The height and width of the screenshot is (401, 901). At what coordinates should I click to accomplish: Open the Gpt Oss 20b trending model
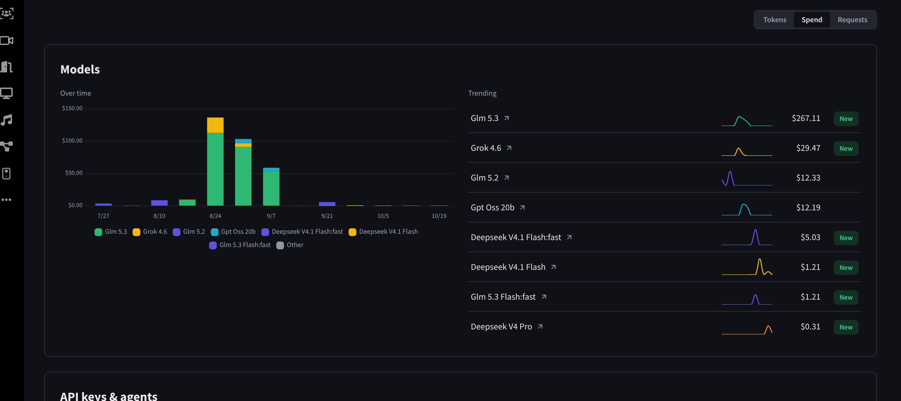492,207
